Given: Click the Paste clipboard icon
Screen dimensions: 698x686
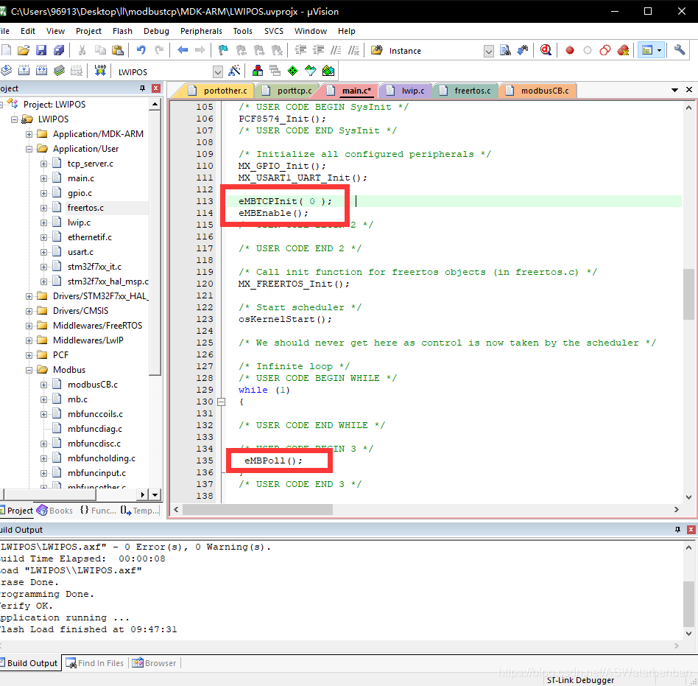Looking at the screenshot, I should [118, 50].
